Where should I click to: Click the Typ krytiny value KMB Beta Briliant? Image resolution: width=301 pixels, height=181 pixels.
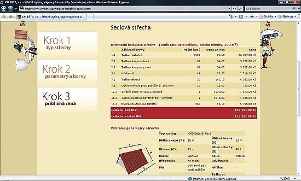[199, 134]
